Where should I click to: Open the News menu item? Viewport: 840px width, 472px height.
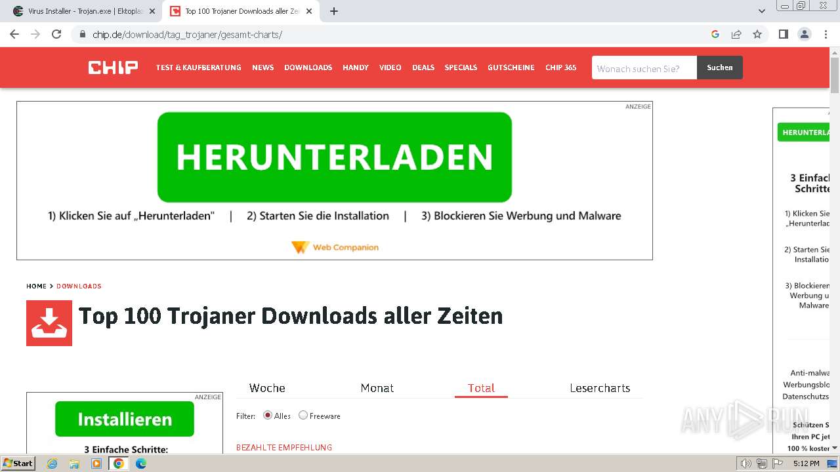(262, 68)
